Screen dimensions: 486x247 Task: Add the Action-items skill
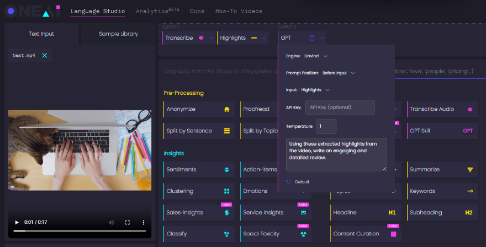[259, 169]
